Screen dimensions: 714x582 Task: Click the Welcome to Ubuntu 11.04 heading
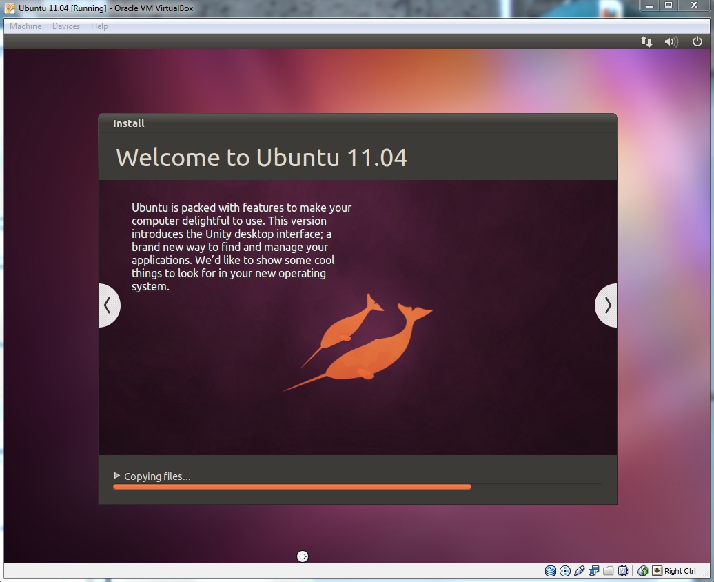(261, 157)
